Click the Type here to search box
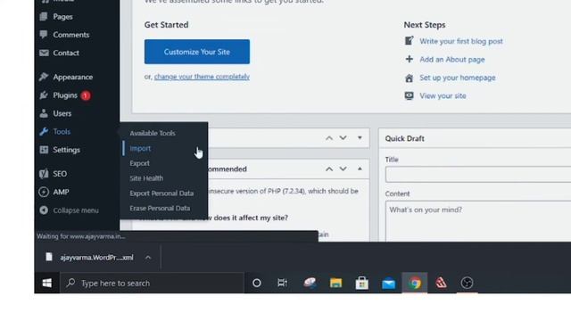571x321 pixels. [152, 284]
